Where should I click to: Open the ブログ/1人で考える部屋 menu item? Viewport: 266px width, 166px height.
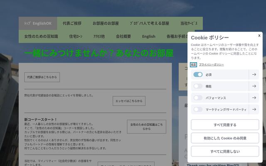point(149,23)
